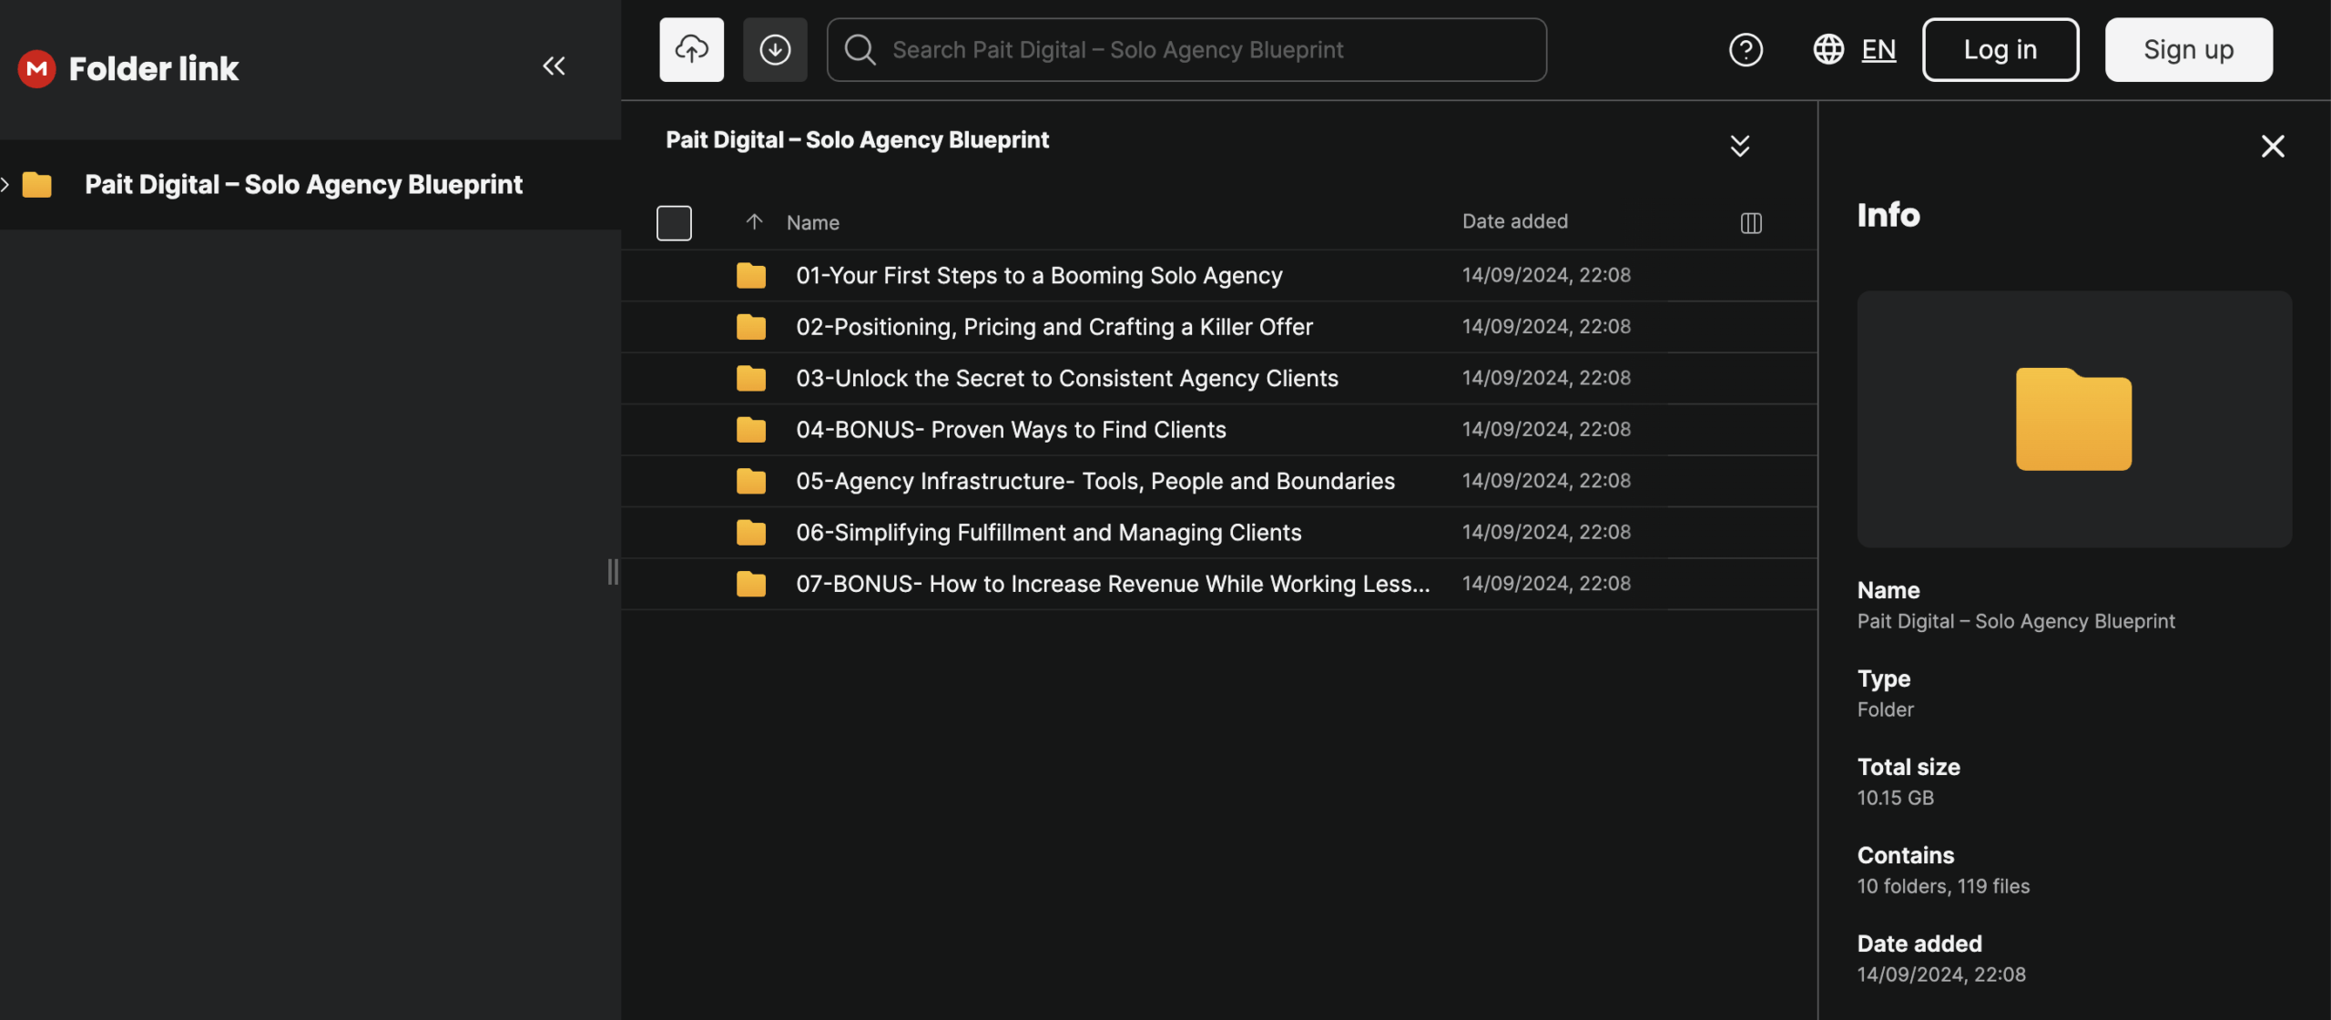Click the cloud upload icon

coord(691,49)
